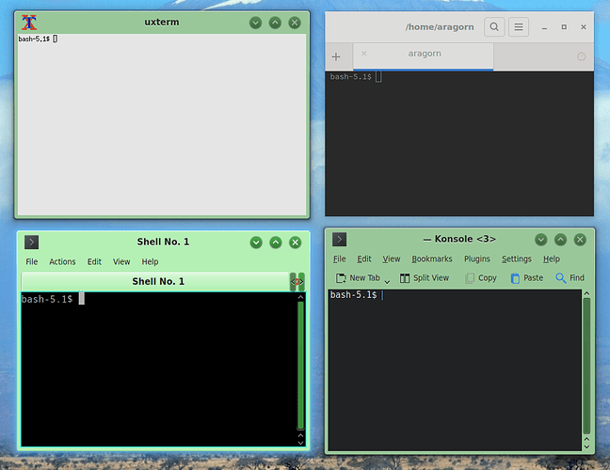610x470 pixels.
Task: Click the uxterm title bar text
Action: (x=162, y=23)
